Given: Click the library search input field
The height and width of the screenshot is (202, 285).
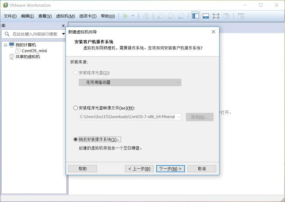Looking at the screenshot, I should click(35, 34).
